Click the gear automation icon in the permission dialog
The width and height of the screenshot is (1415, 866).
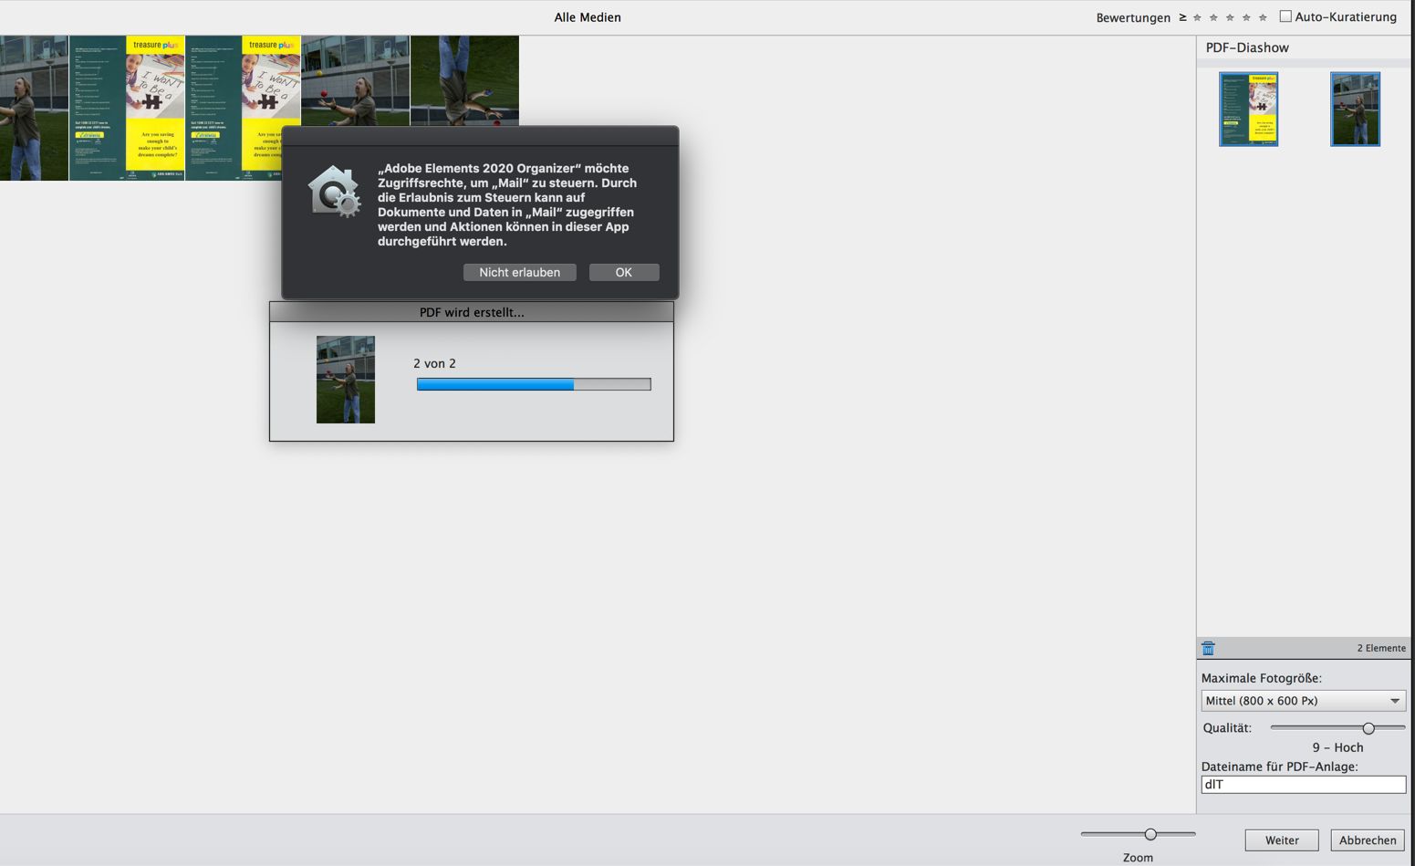(x=334, y=192)
